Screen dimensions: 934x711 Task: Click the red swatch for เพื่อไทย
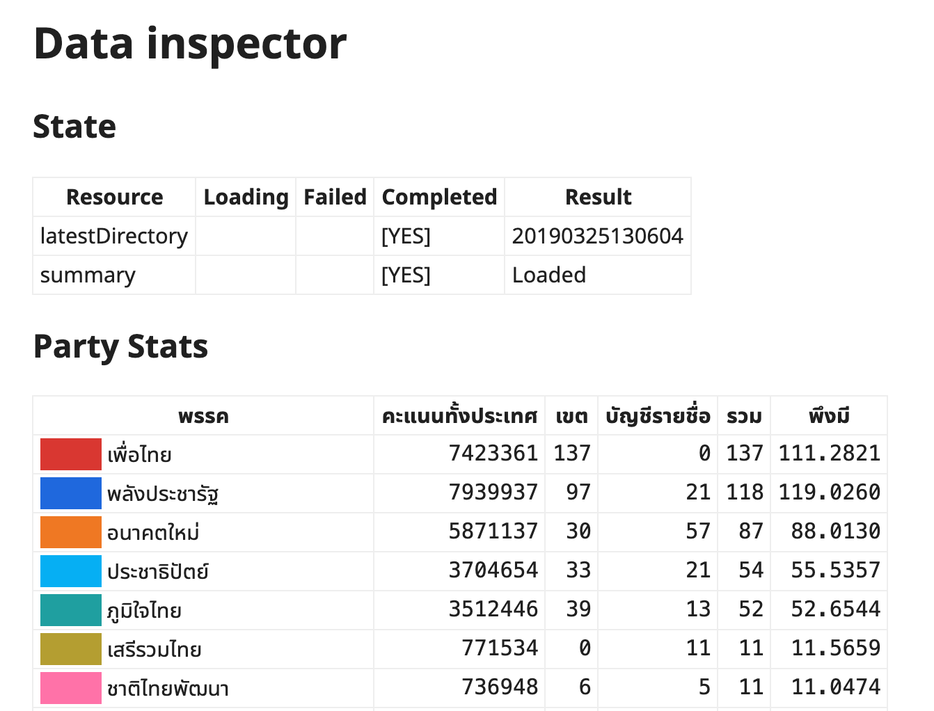click(70, 454)
